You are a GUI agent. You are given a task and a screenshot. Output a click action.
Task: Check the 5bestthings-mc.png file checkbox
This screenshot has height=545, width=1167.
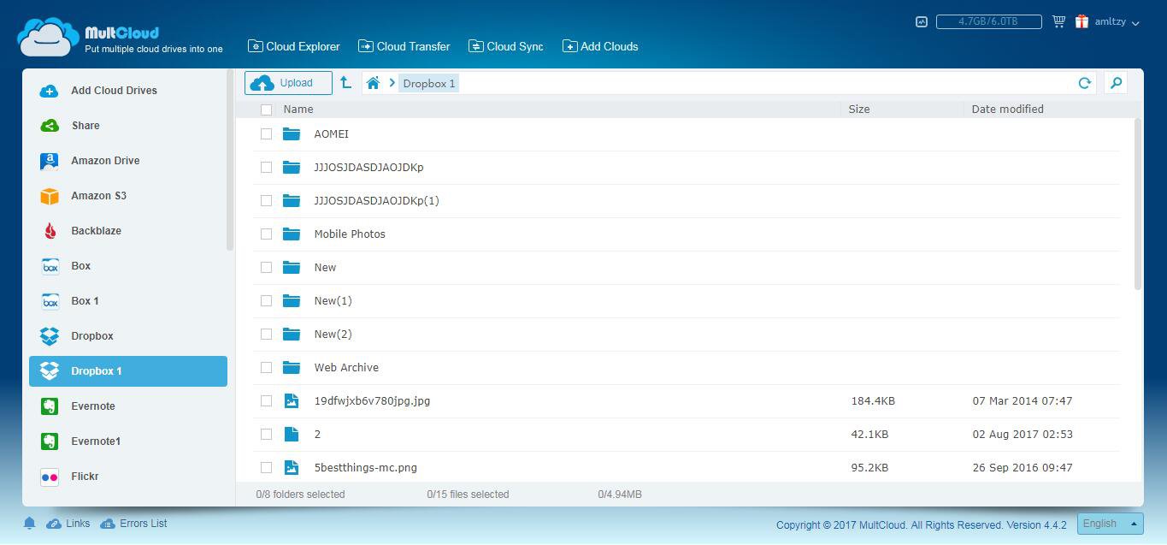pyautogui.click(x=266, y=468)
